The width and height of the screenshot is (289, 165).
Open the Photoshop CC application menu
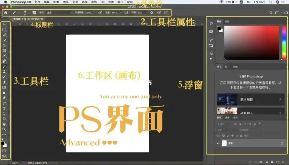[x=21, y=2]
